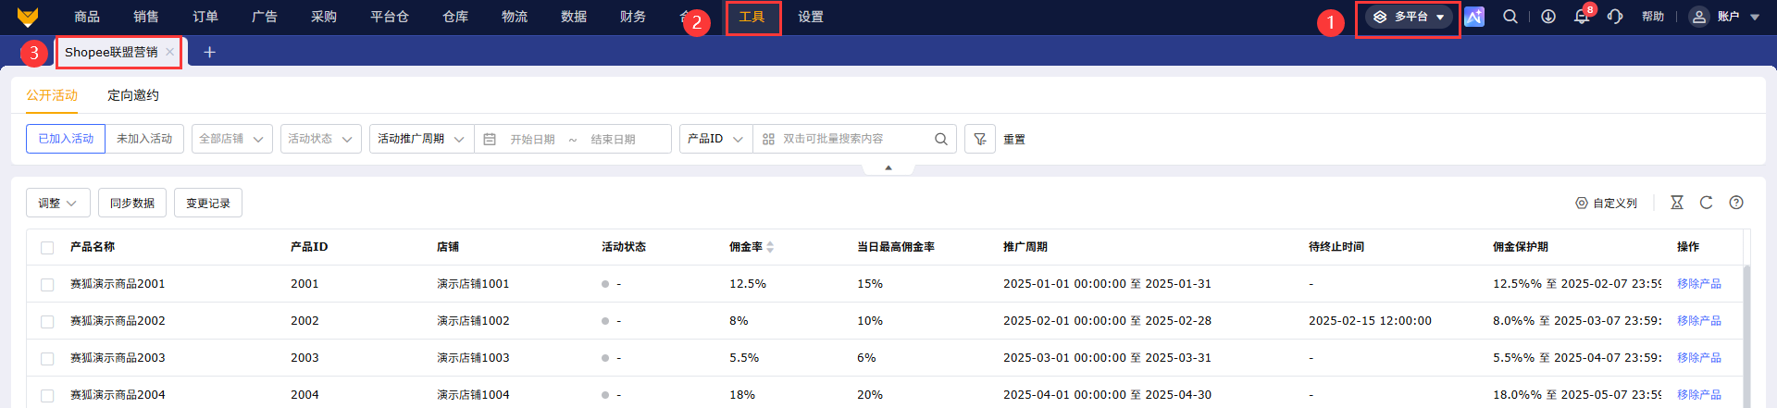Add a new tab with plus icon
1777x408 pixels.
209,52
